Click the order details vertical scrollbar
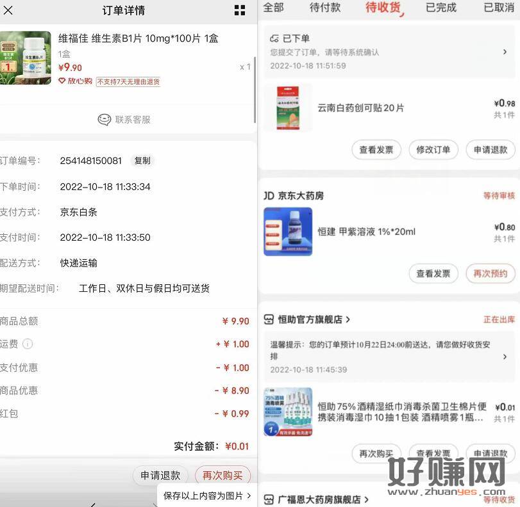 (255, 90)
